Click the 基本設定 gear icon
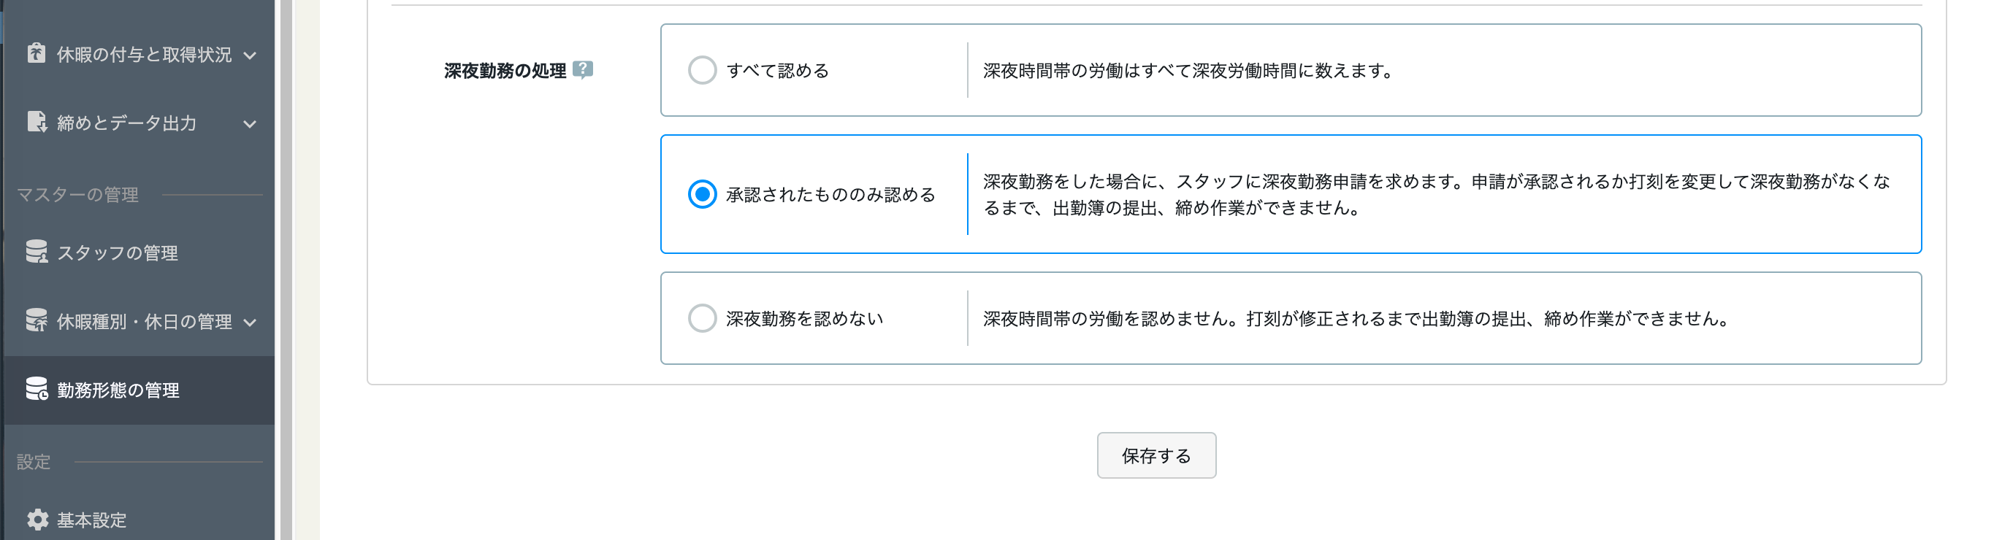Viewport: 1994px width, 540px height. coord(37,519)
